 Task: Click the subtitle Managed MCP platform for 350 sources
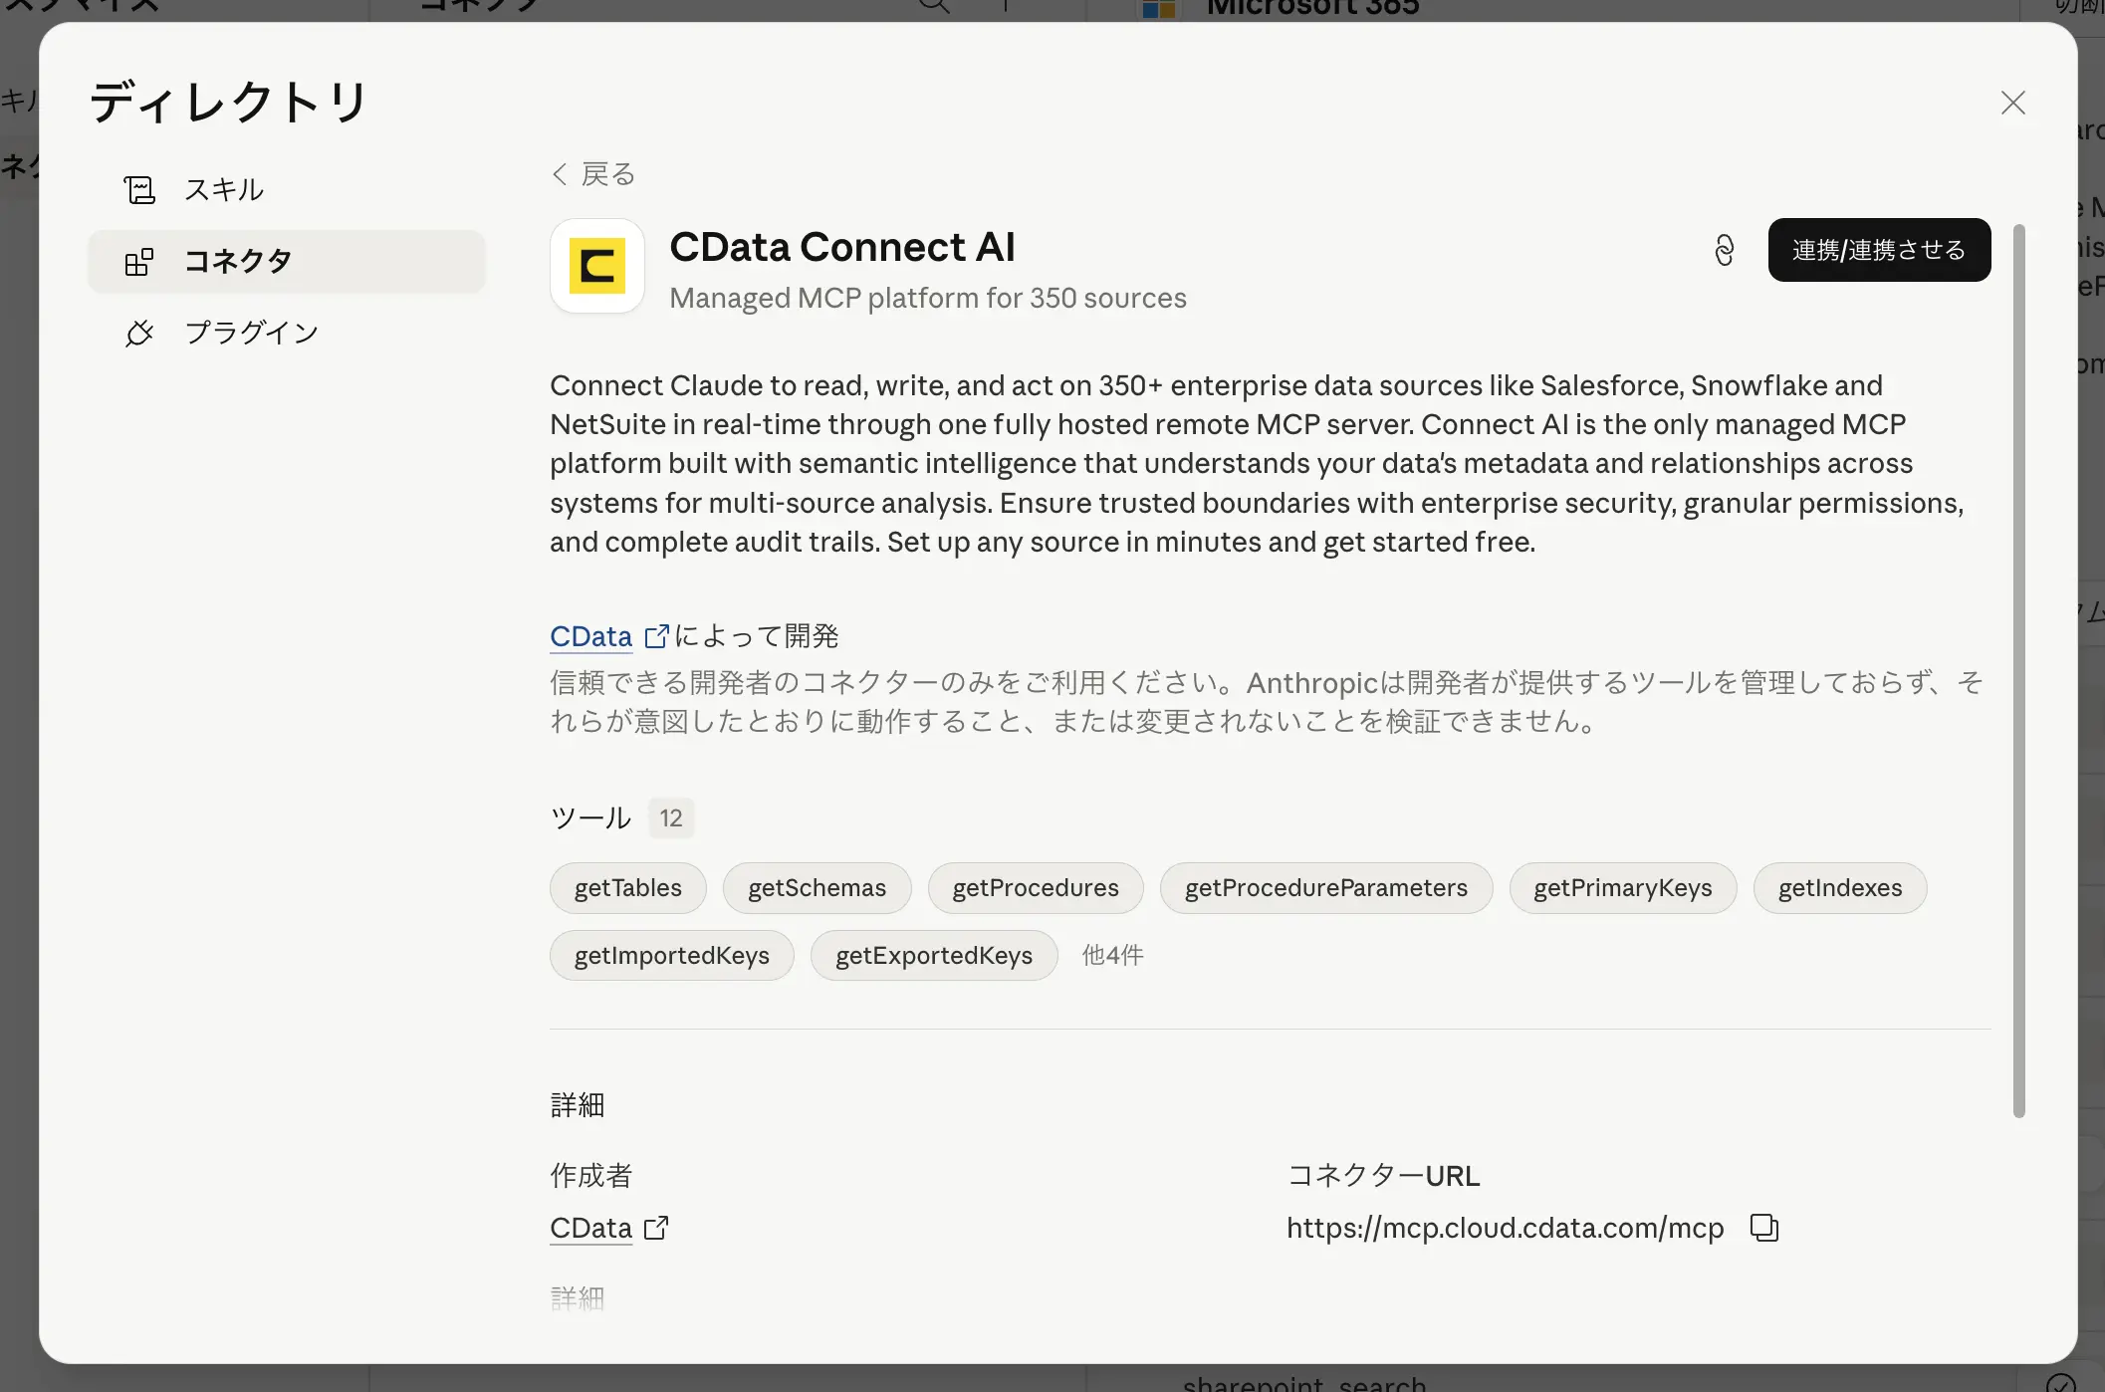click(x=928, y=298)
